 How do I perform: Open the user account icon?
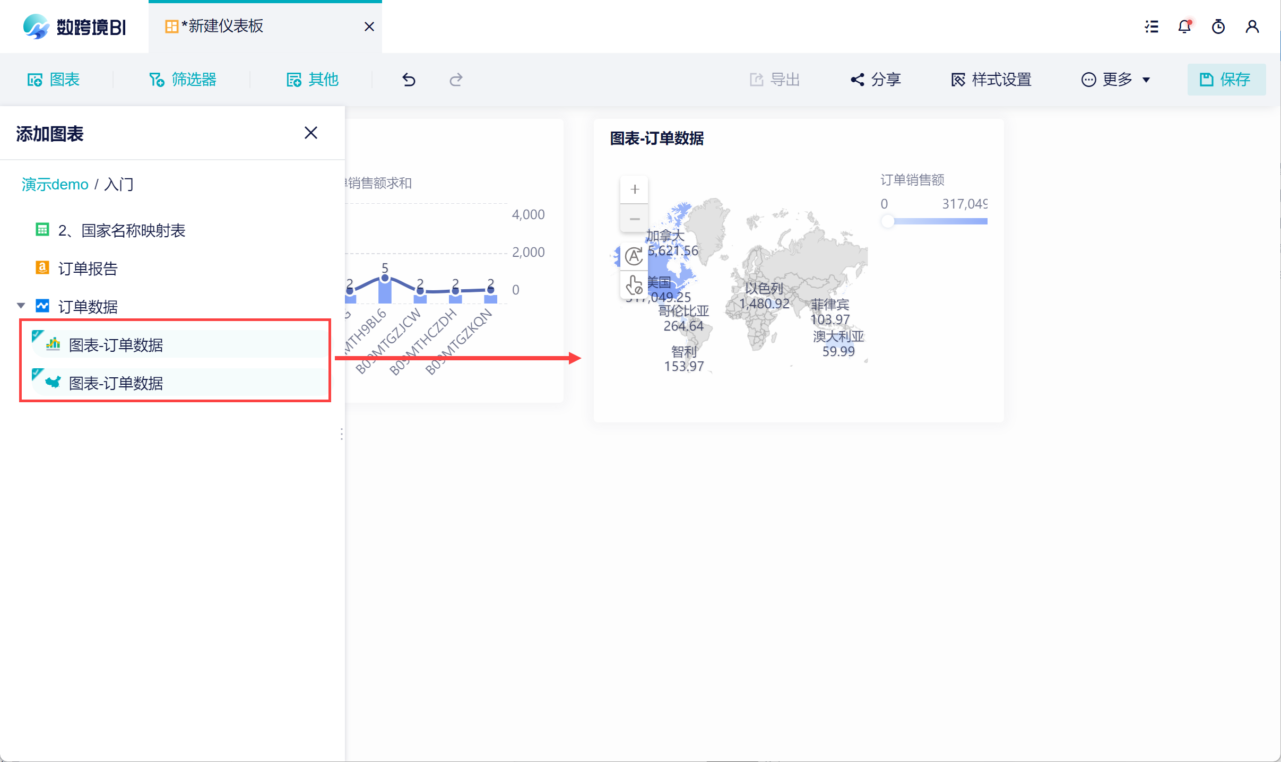pos(1252,27)
